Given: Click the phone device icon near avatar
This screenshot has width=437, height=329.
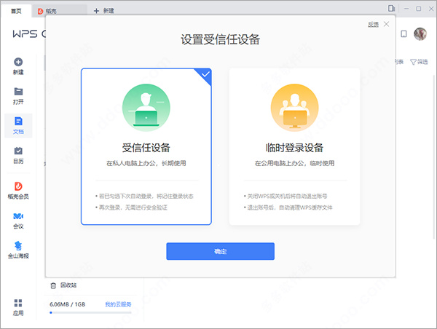Looking at the screenshot, I should click(x=403, y=34).
